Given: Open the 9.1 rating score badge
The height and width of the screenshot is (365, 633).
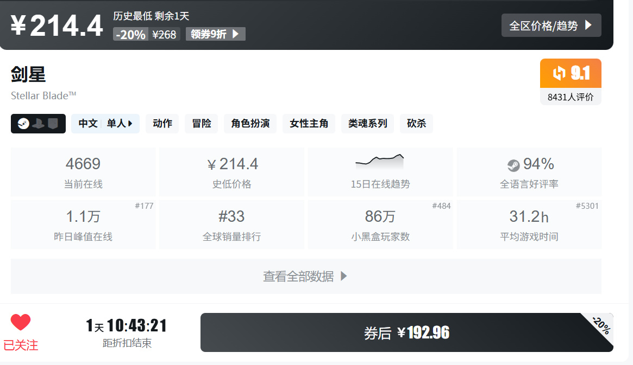Looking at the screenshot, I should point(571,73).
